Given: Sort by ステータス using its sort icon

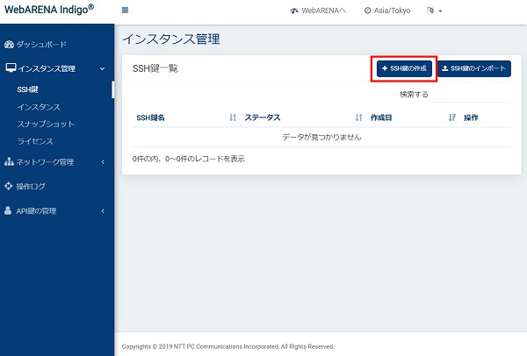Looking at the screenshot, I should [358, 117].
